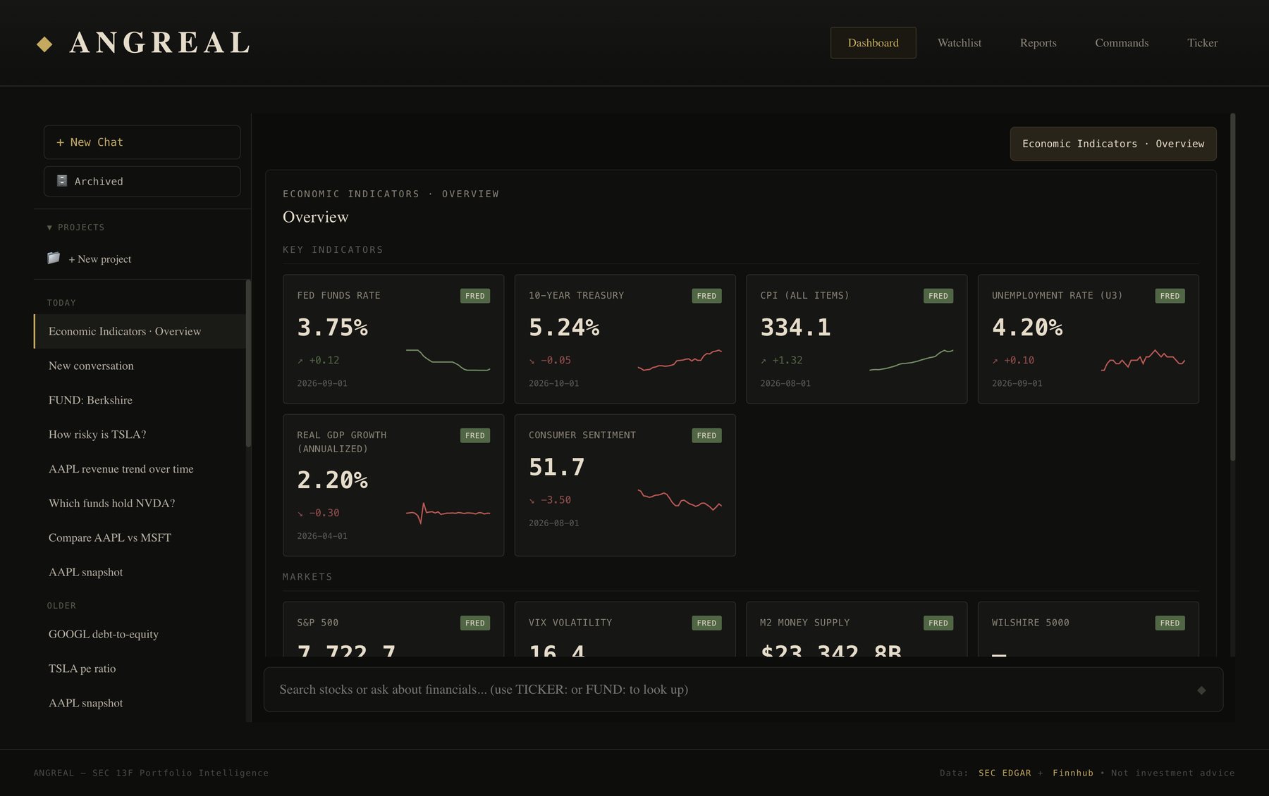
Task: Click the FRED badge on Unemployment Rate card
Action: tap(1170, 296)
